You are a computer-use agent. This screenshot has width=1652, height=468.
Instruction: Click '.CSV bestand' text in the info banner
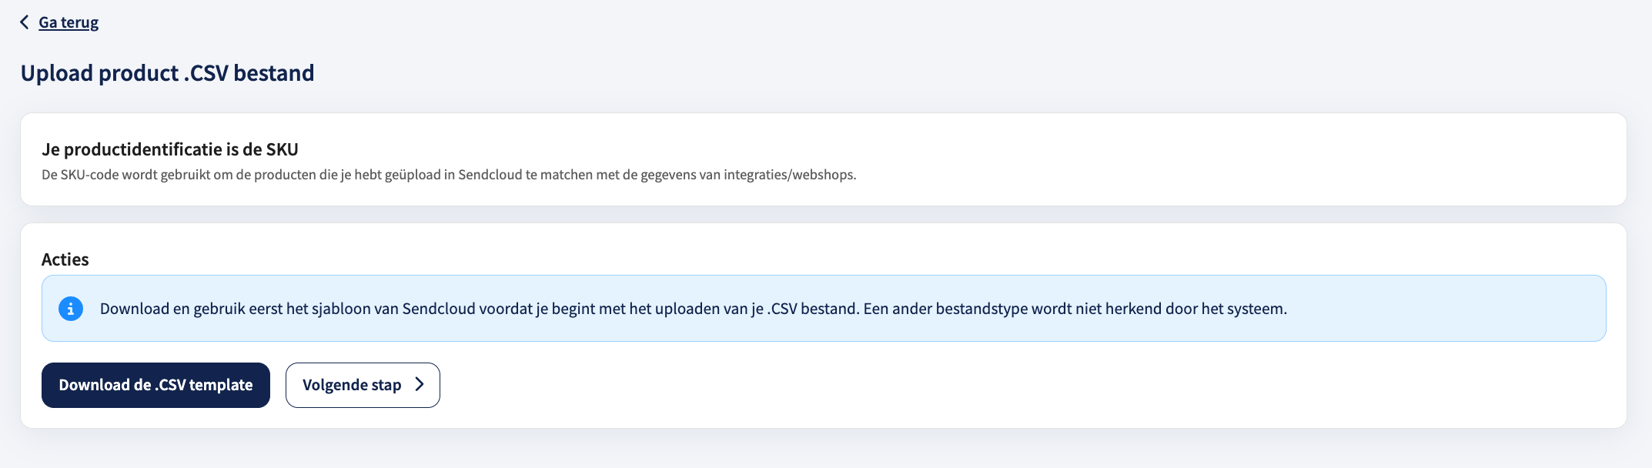[813, 309]
